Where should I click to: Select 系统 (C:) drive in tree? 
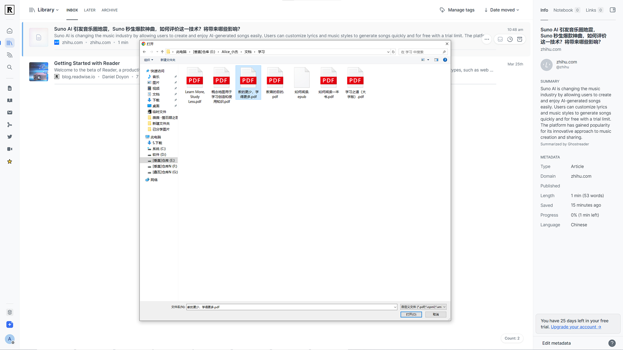[x=159, y=149]
